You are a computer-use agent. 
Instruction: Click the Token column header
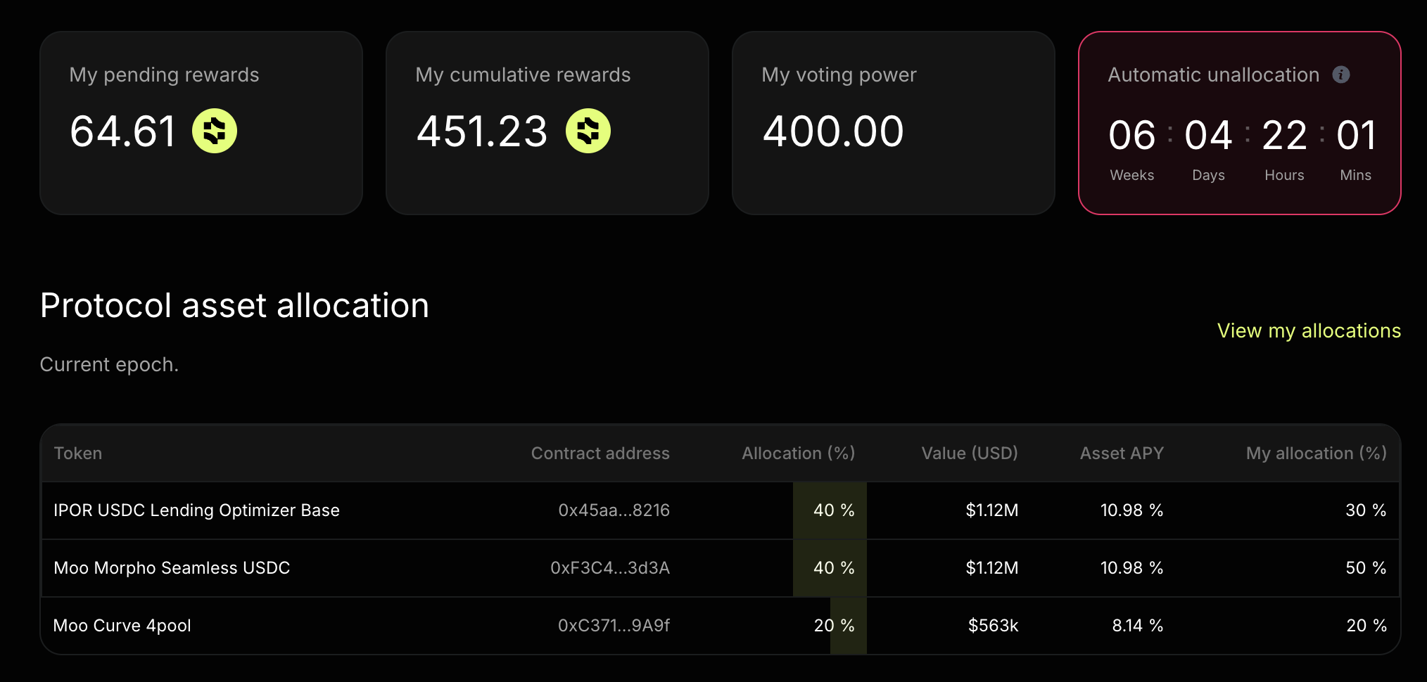78,453
